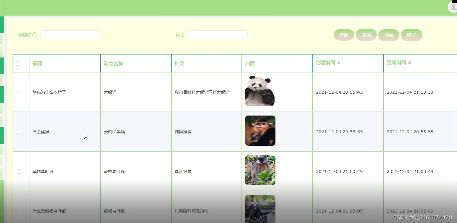This screenshot has height=223, width=457.
Task: Click updated time 2021-12-04 21:10:33
Action: 410,92
